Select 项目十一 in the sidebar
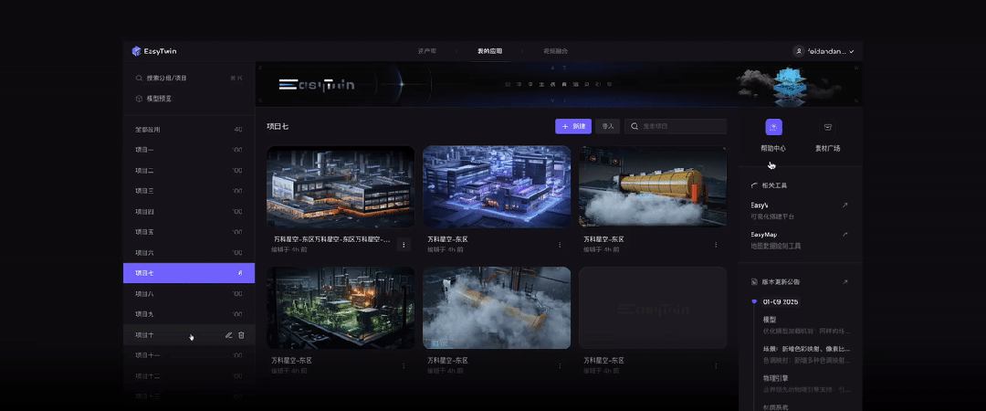986x411 pixels. point(189,355)
